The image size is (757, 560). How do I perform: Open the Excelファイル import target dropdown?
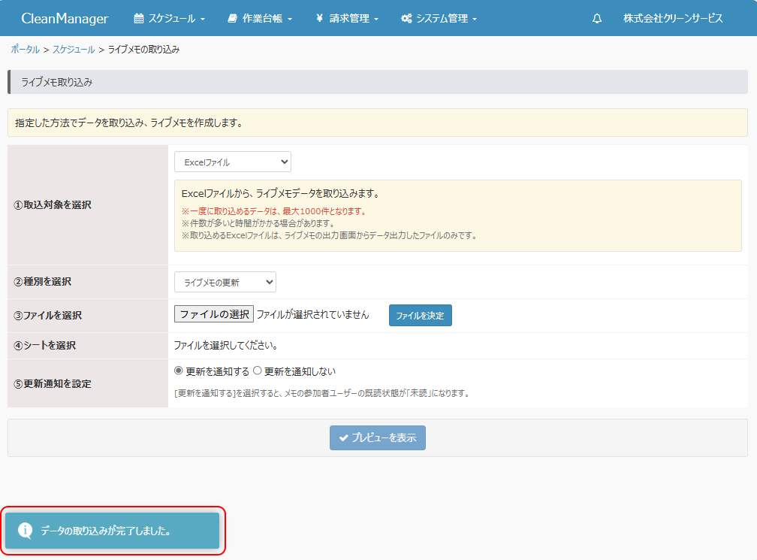click(233, 162)
